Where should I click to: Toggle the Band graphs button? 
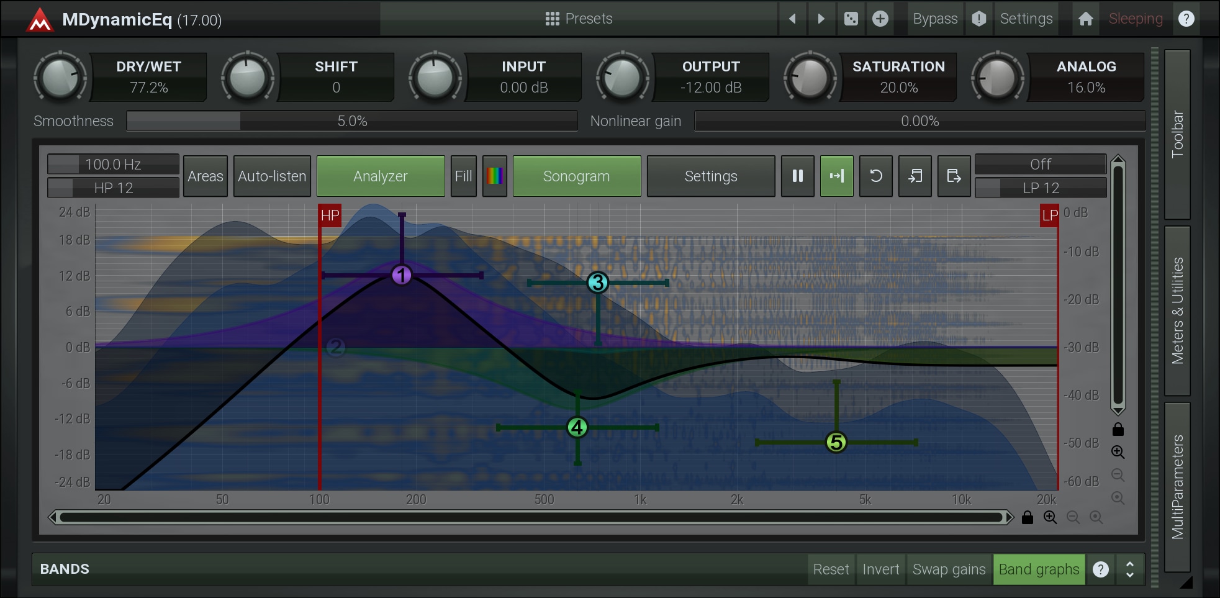pyautogui.click(x=1039, y=569)
